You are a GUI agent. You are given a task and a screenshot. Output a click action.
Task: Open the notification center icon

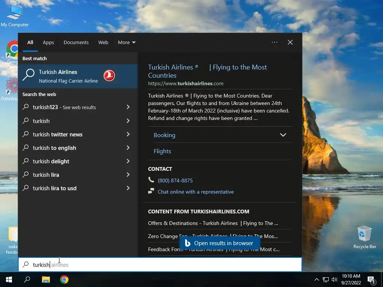(371, 280)
